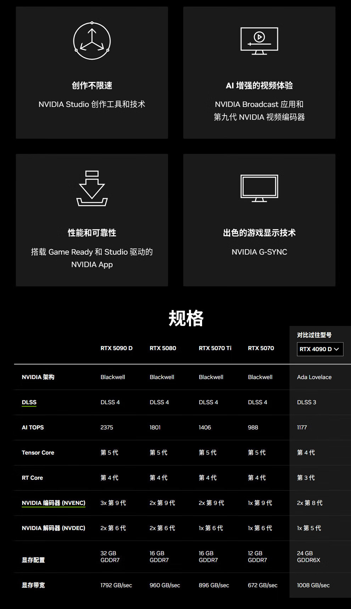Select the 性能和可靠性 card title

92,233
